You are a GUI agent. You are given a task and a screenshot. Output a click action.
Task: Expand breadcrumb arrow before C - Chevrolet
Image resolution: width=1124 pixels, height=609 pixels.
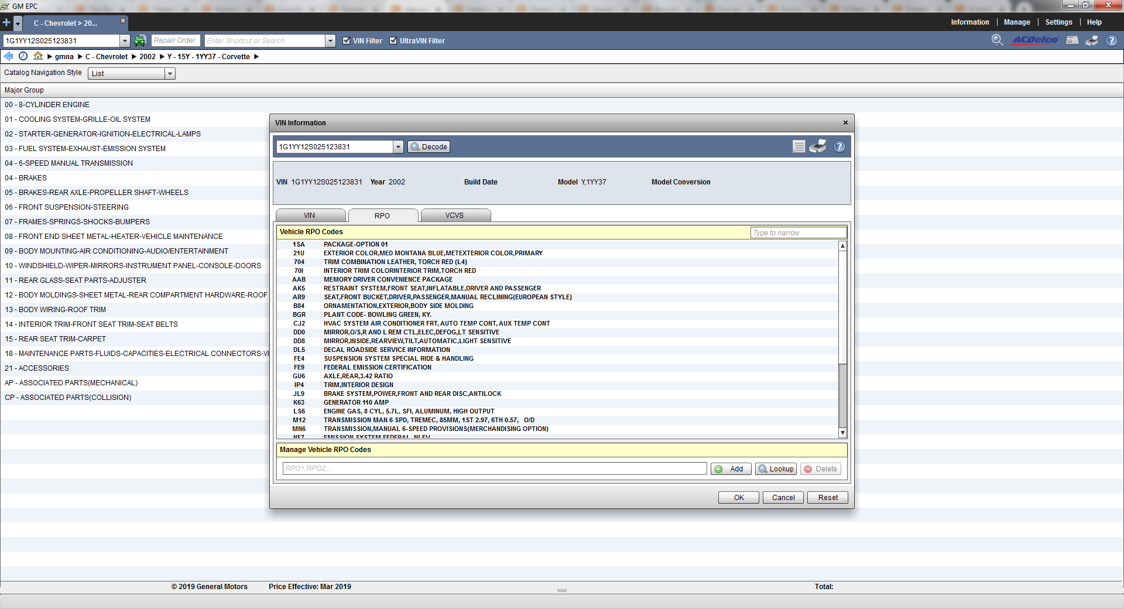[x=80, y=57]
